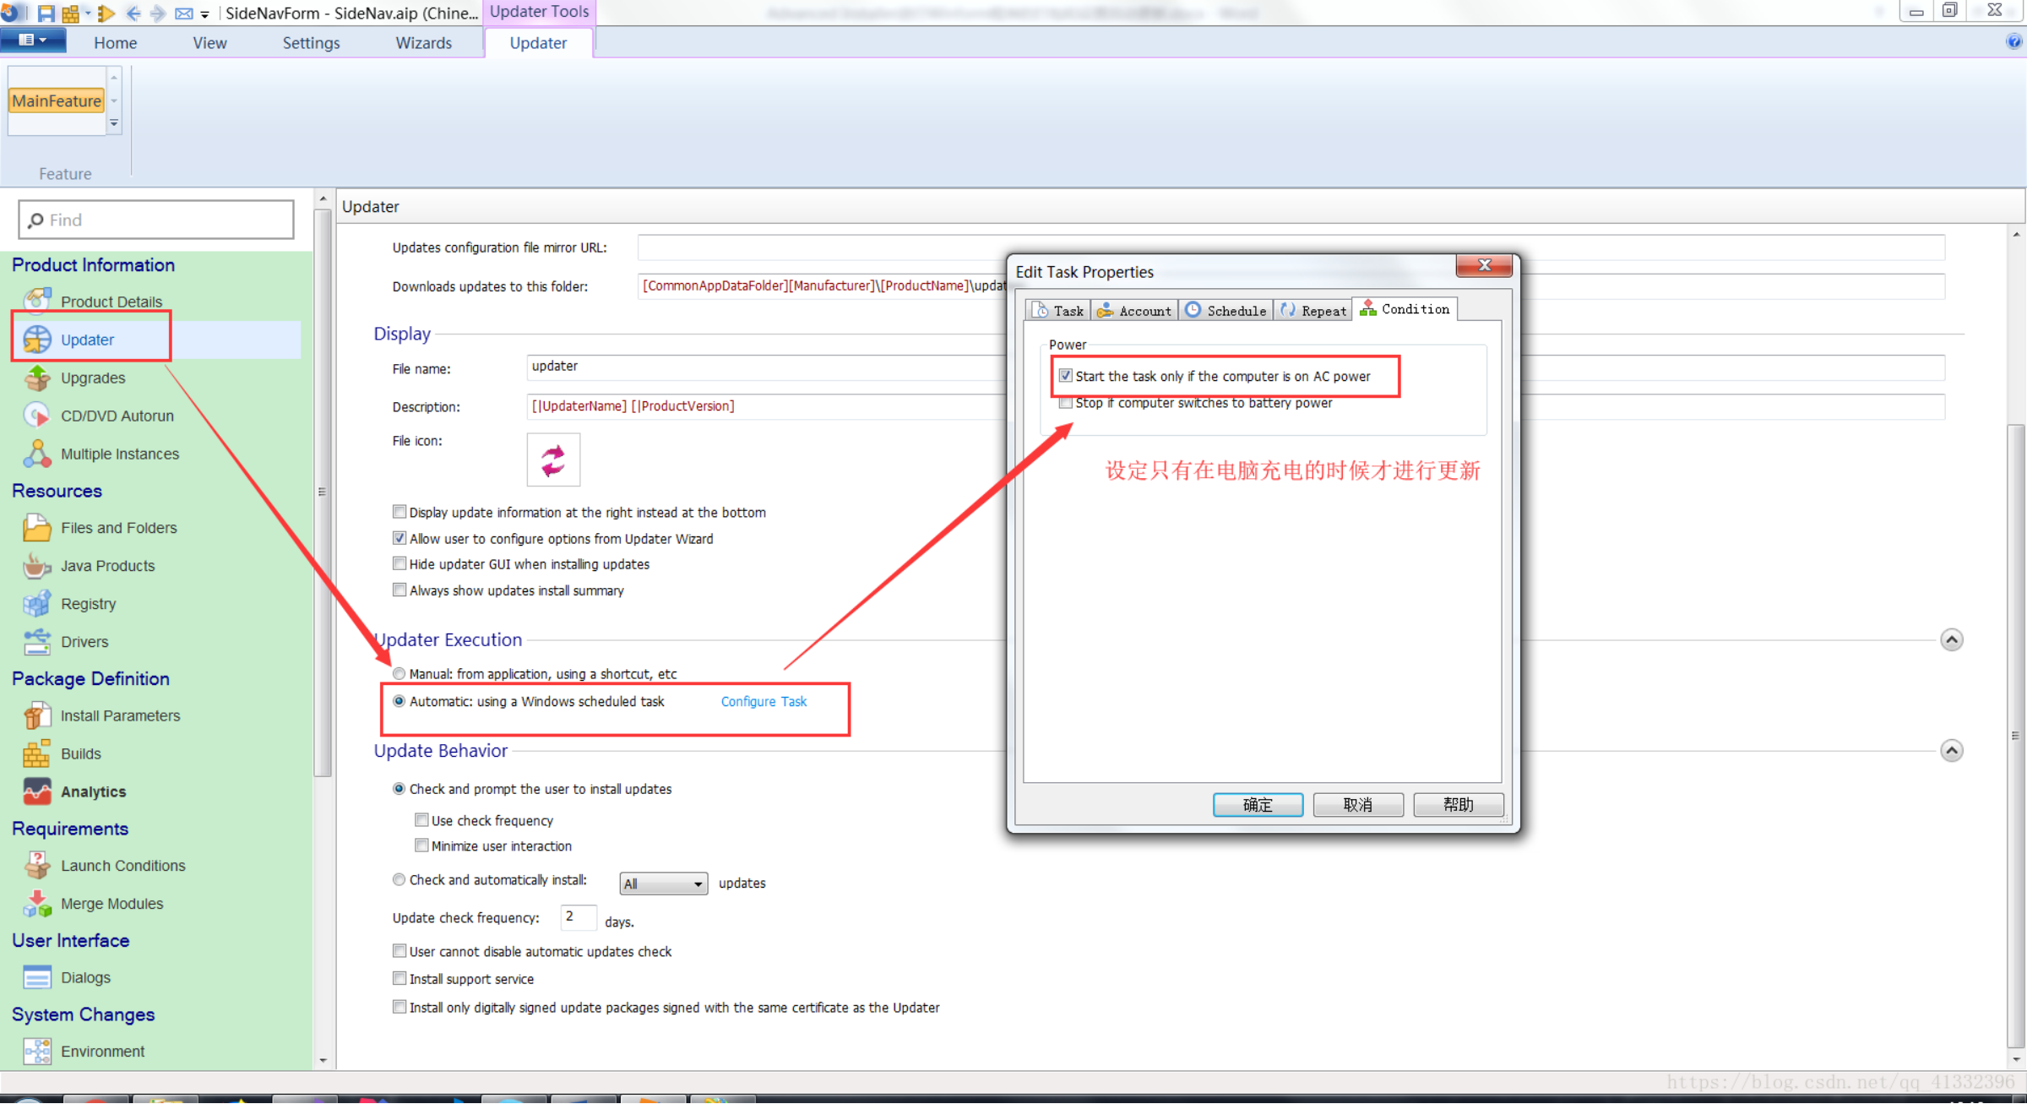Open the CD/DVD Autorun page icon
This screenshot has width=2027, height=1104.
coord(37,416)
